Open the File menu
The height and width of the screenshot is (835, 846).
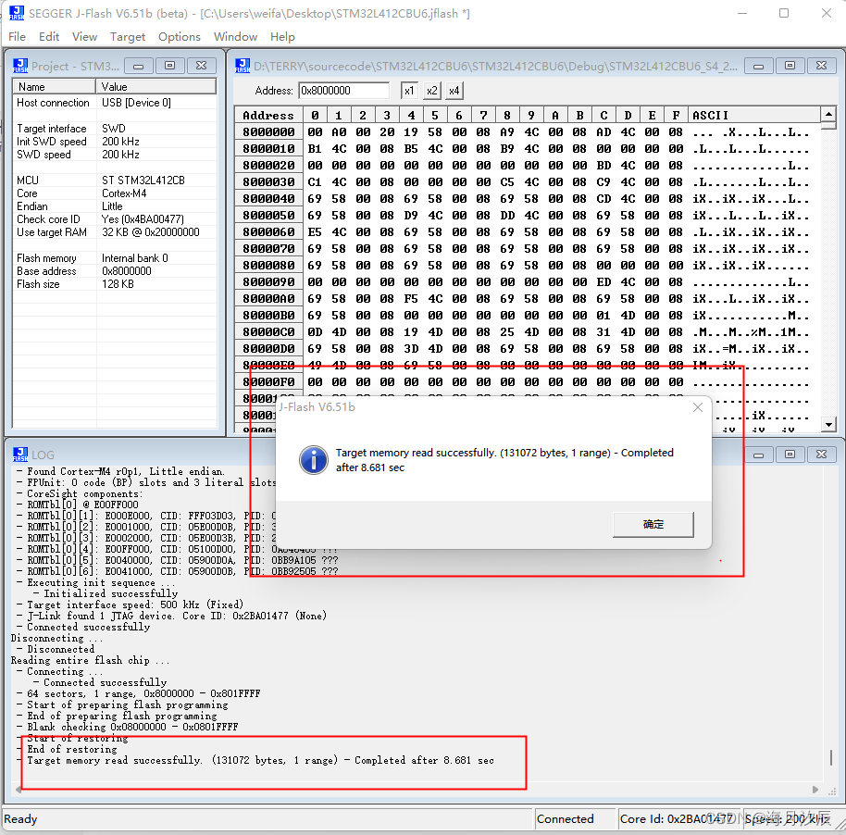pyautogui.click(x=17, y=37)
